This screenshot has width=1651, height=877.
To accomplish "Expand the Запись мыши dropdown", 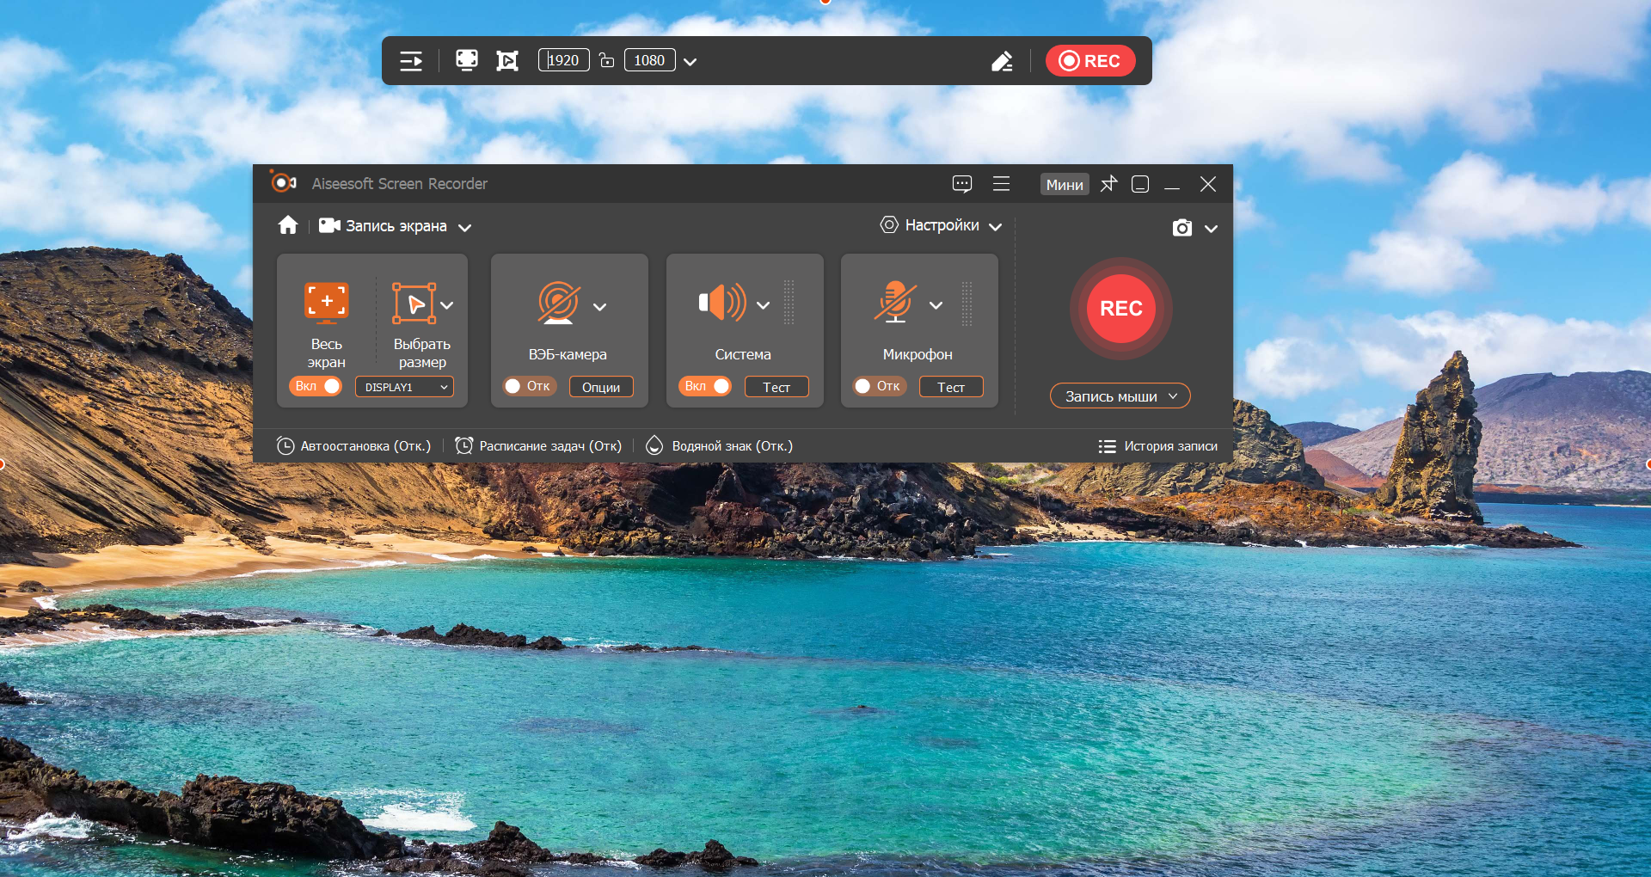I will [1120, 396].
